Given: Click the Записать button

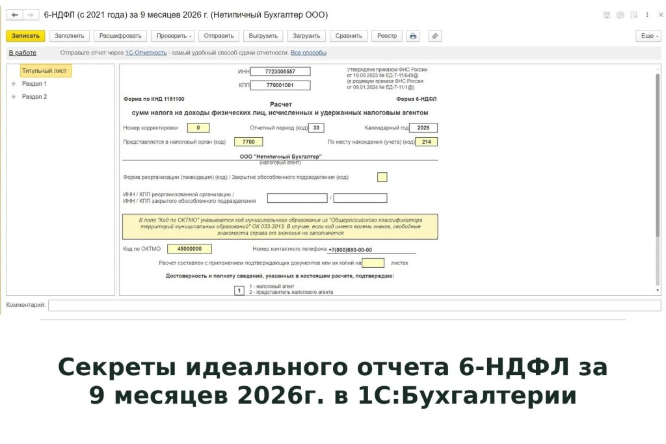Looking at the screenshot, I should [x=25, y=36].
